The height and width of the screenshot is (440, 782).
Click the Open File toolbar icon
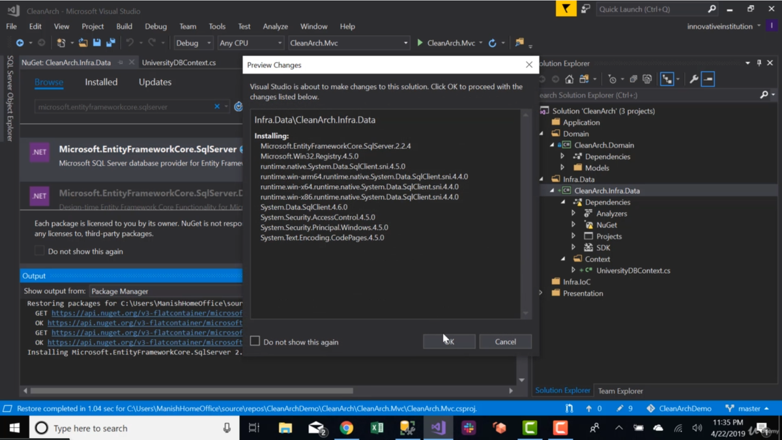83,43
